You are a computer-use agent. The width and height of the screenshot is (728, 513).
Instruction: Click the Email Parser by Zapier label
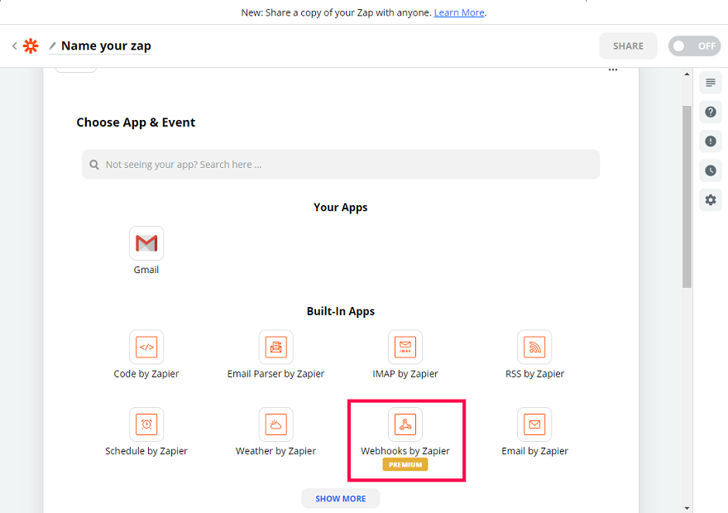(x=275, y=374)
